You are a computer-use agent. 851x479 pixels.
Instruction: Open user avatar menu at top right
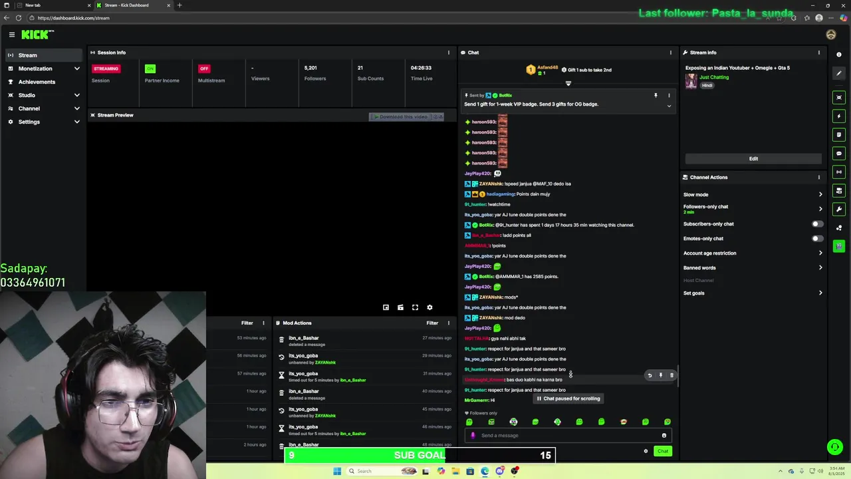pyautogui.click(x=831, y=35)
